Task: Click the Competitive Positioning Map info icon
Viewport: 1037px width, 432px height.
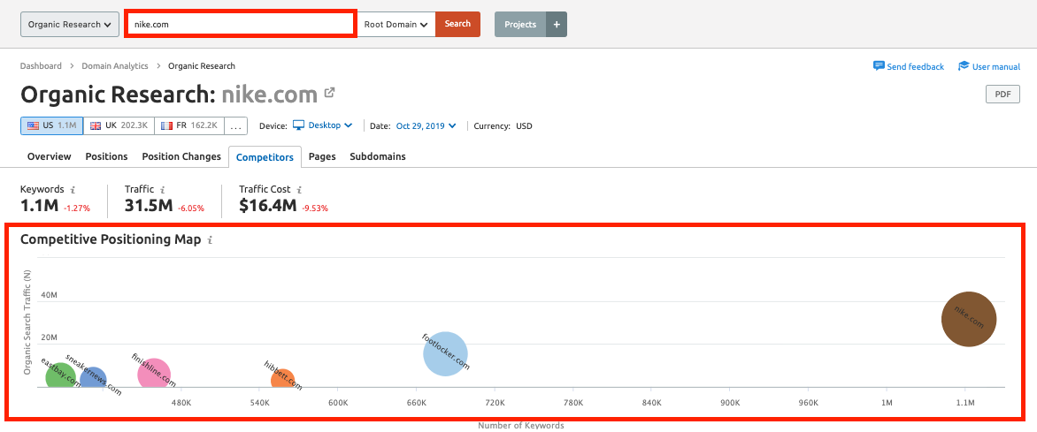Action: [210, 239]
